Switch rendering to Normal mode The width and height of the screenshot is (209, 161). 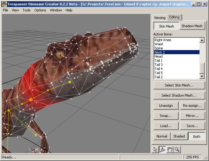162,136
